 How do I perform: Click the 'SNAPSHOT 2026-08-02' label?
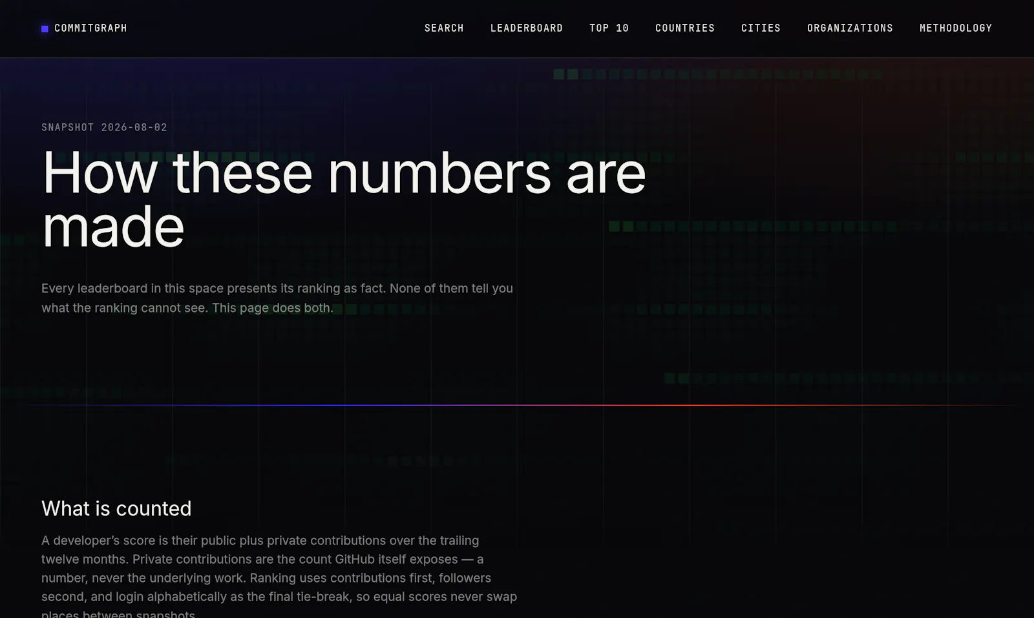(104, 127)
